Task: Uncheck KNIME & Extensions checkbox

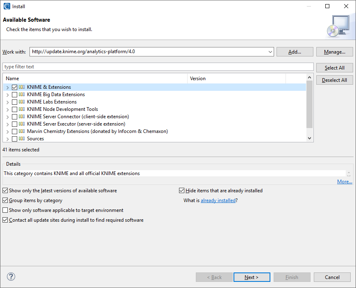Action: pos(14,87)
